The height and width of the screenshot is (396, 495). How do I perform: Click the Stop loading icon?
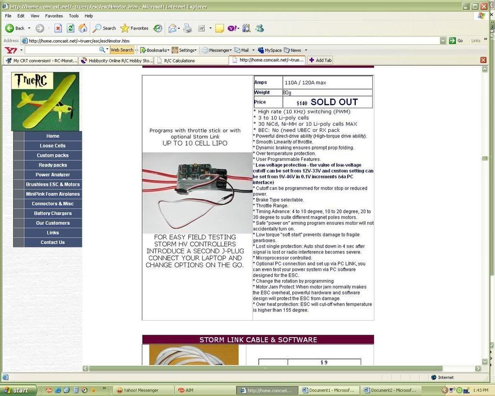(58, 28)
